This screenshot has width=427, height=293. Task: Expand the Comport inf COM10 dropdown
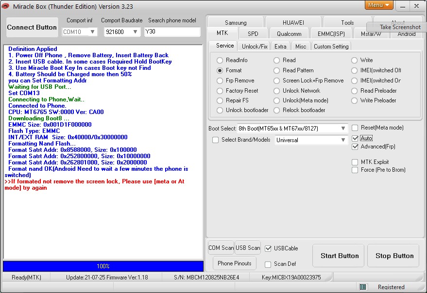(92, 32)
